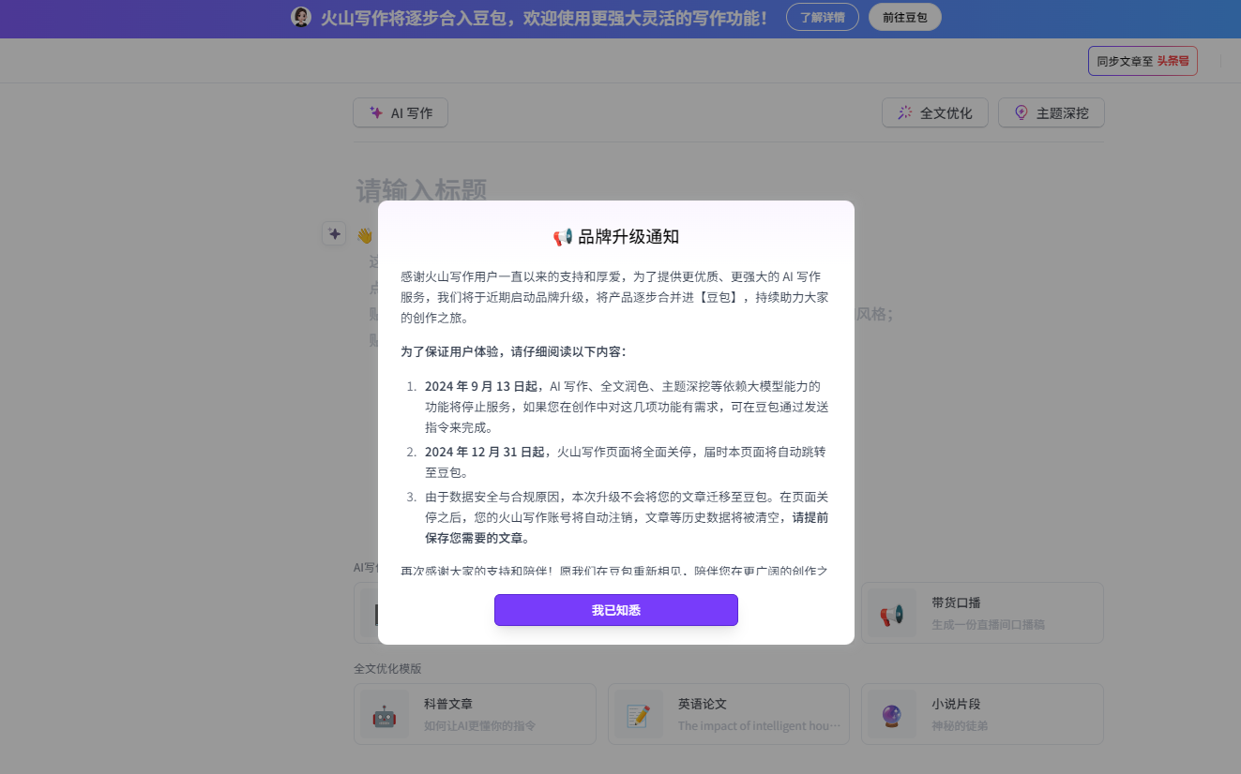Open 主题深挖 topic exploration

click(x=1051, y=112)
